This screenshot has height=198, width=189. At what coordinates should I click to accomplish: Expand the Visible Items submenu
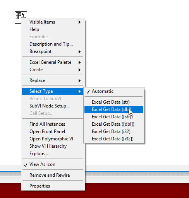[x=53, y=22]
